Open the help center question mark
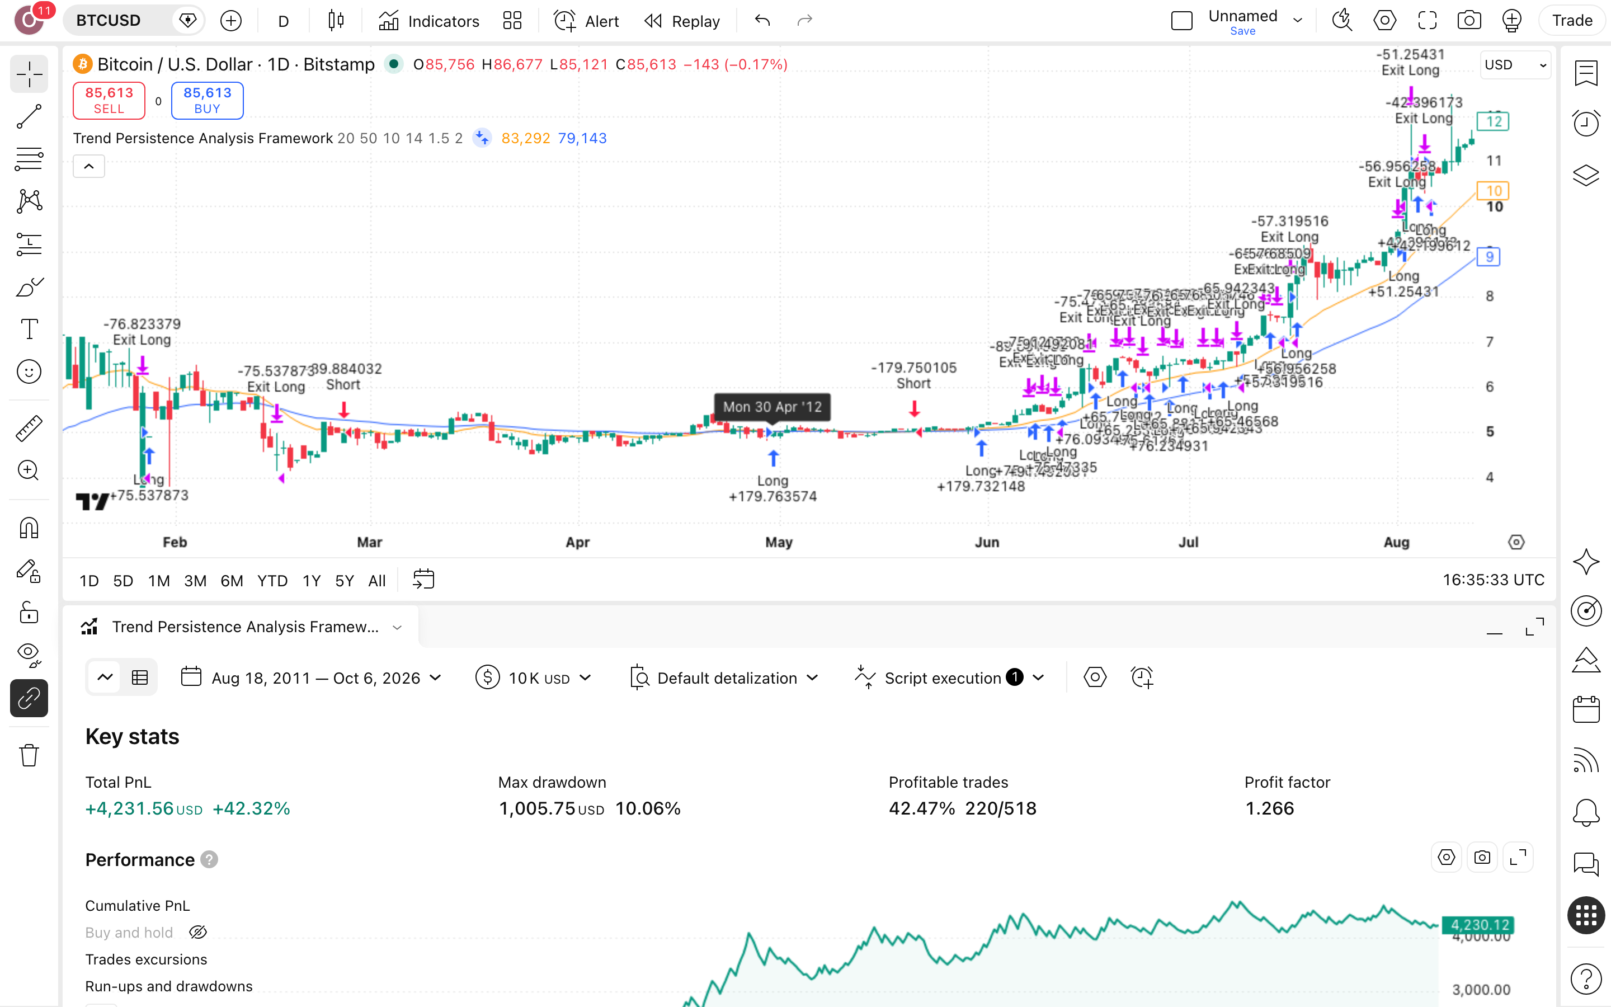 pyautogui.click(x=1586, y=978)
